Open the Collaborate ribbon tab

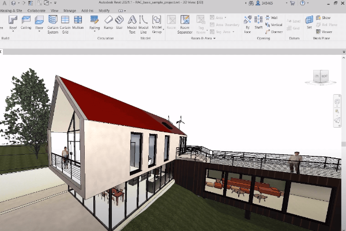(x=36, y=10)
